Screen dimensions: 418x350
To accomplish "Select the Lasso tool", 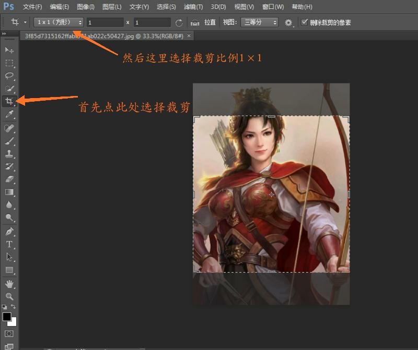I will 9,76.
